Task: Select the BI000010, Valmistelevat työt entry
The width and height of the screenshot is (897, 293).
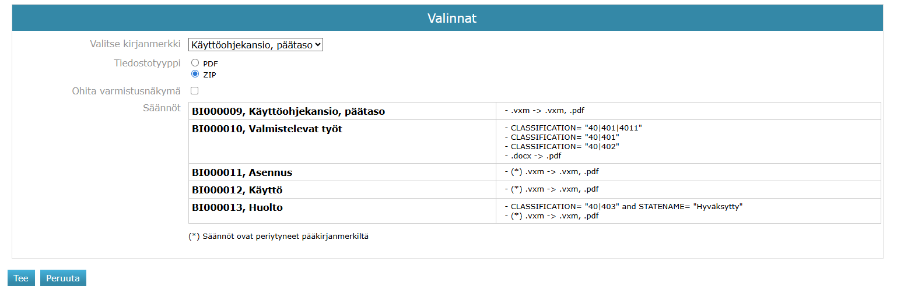Action: 267,129
